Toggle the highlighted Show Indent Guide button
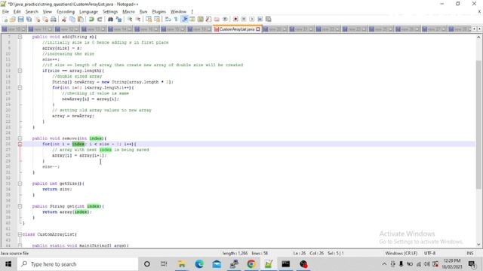This screenshot has width=483, height=271. click(184, 19)
